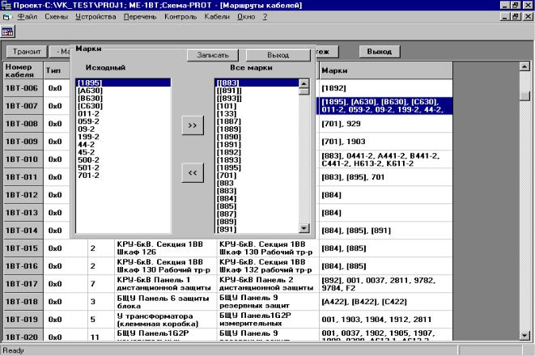Click the application icon in the title bar
This screenshot has width=535, height=356.
[6, 5]
